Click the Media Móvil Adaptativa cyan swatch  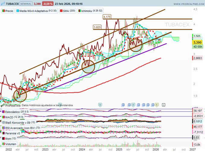click(18, 11)
